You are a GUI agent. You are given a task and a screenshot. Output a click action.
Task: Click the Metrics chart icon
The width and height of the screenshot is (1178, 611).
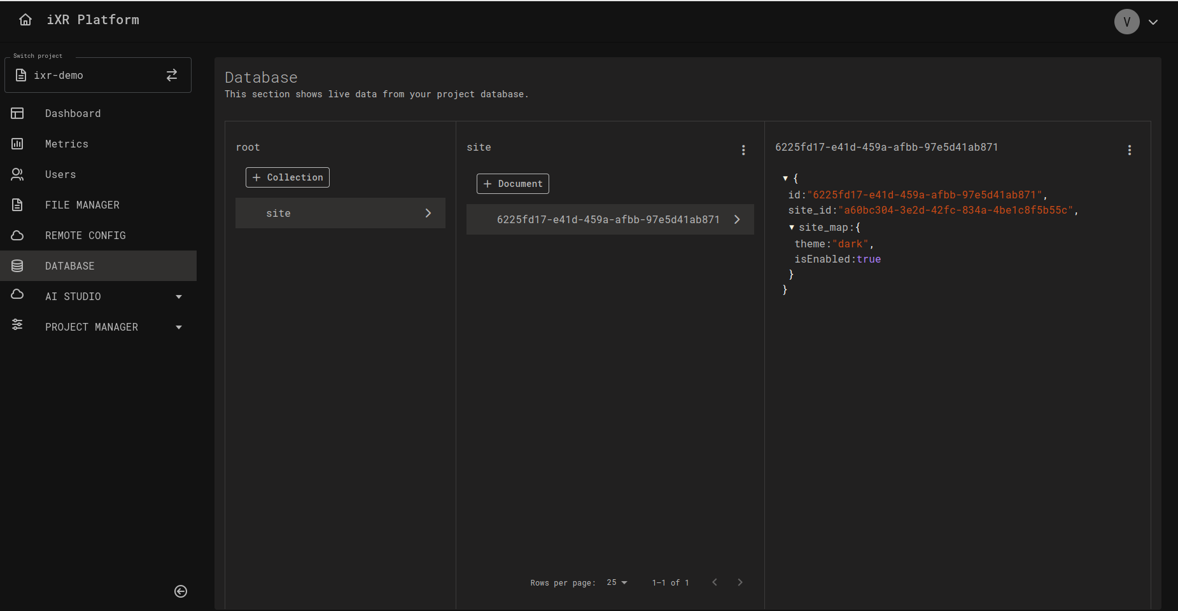(17, 144)
